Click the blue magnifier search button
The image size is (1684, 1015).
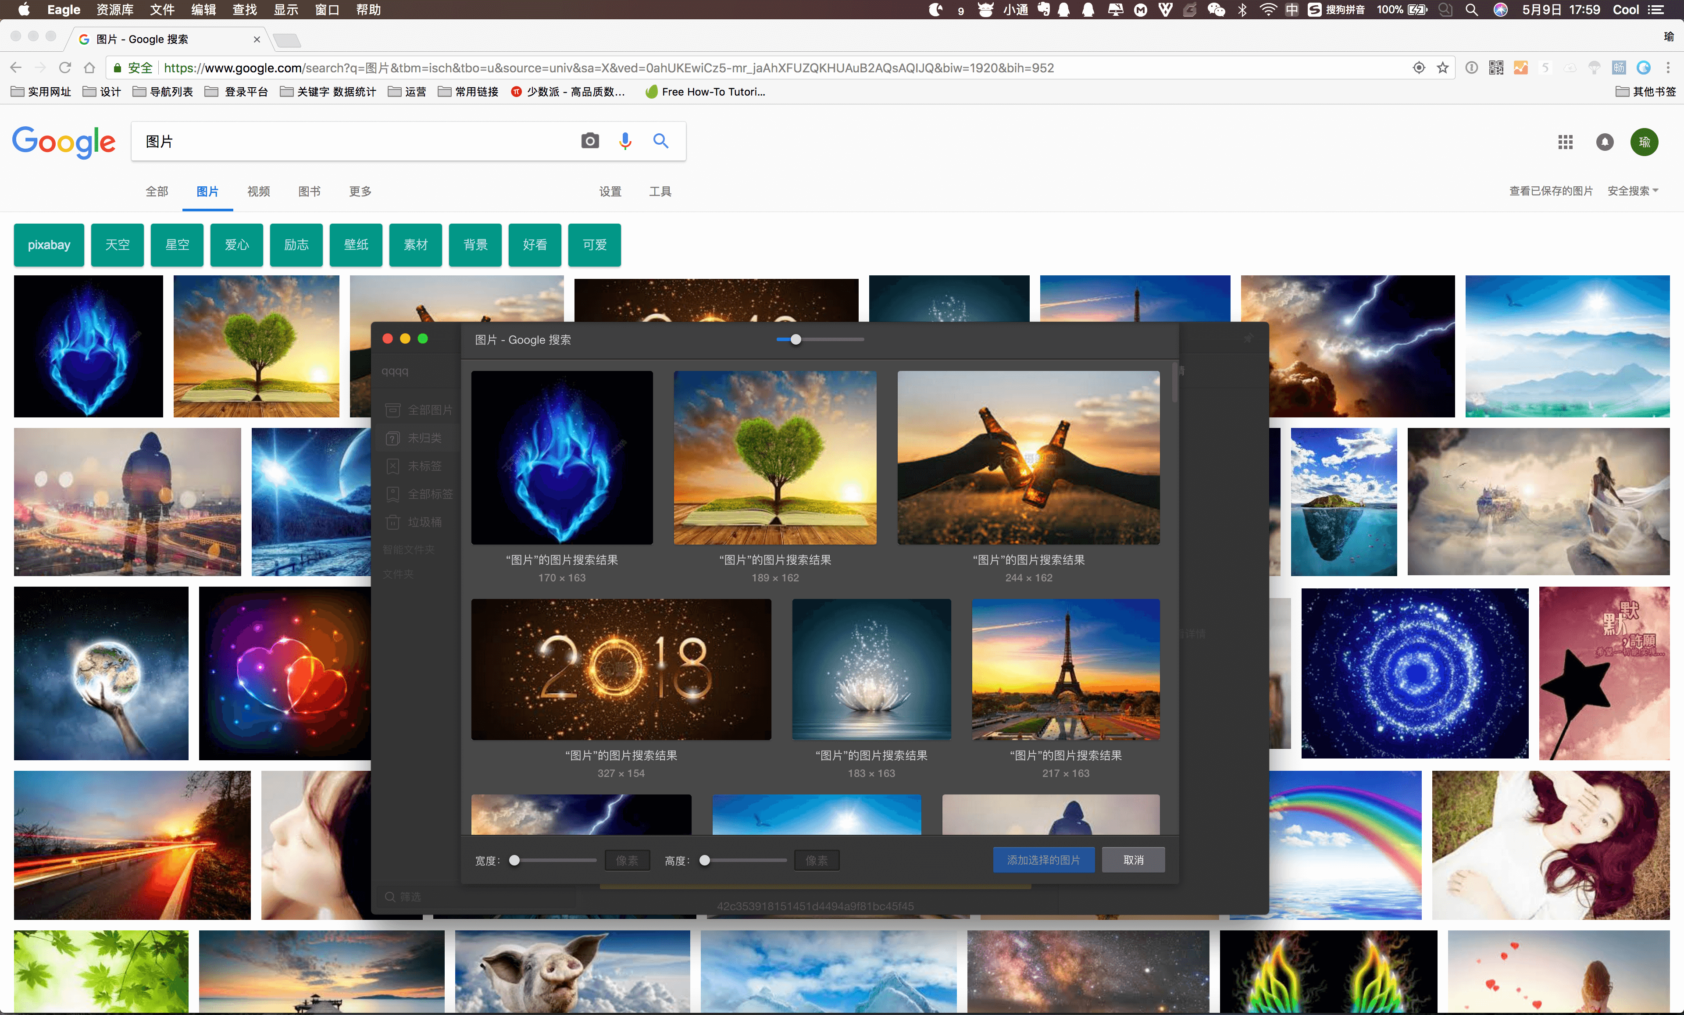coord(660,141)
